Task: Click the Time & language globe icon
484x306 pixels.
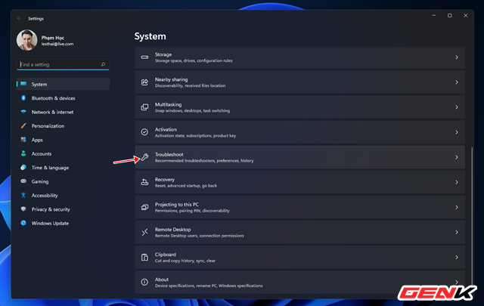Action: click(x=23, y=167)
